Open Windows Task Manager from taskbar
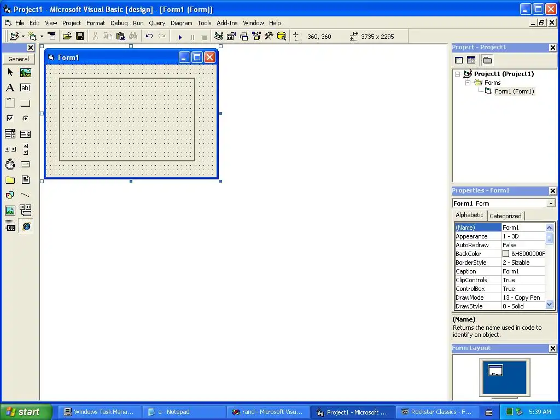 (x=100, y=412)
